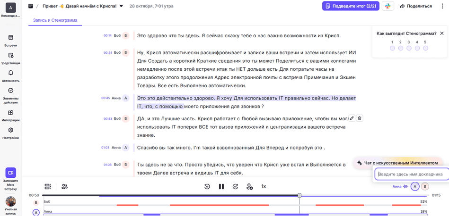Click the Подведите итог button
Screen dimensions: 449x216
click(x=351, y=6)
